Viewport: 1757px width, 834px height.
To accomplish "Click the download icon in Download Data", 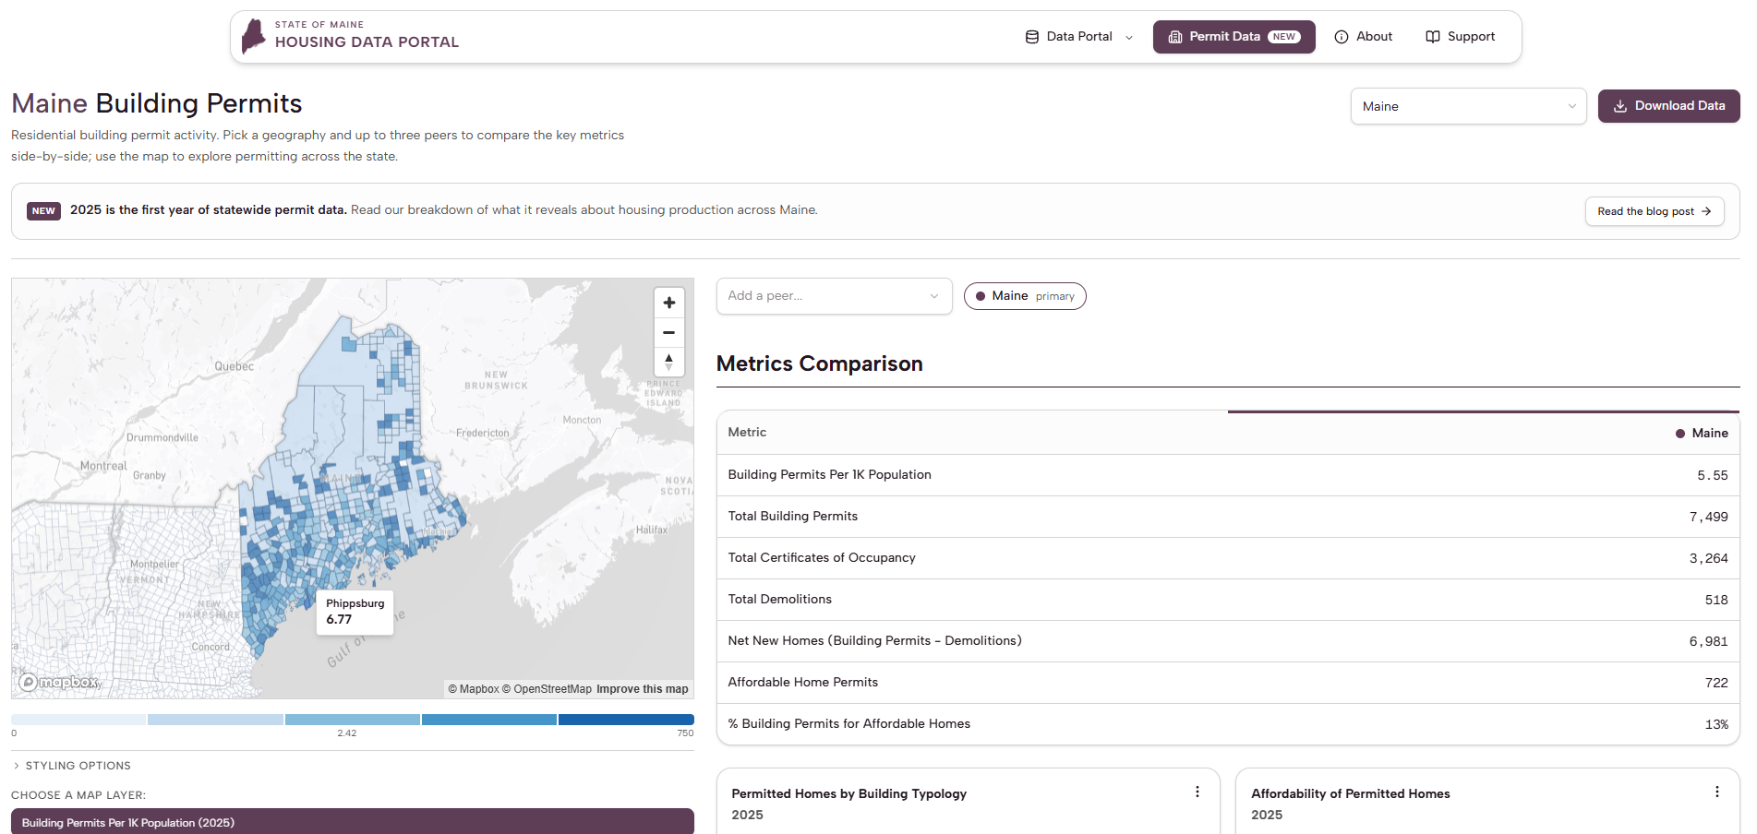I will [x=1620, y=106].
